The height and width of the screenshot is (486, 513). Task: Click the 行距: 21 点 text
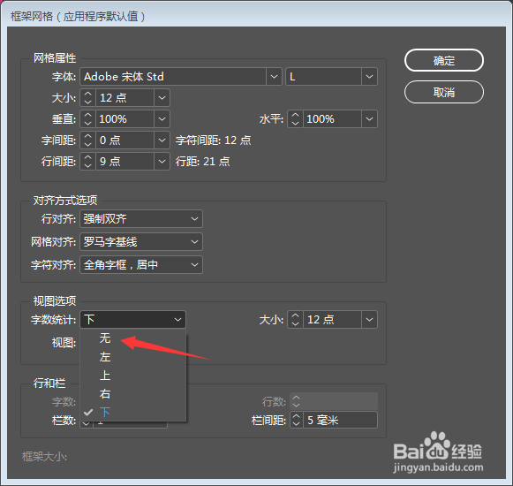click(x=203, y=161)
